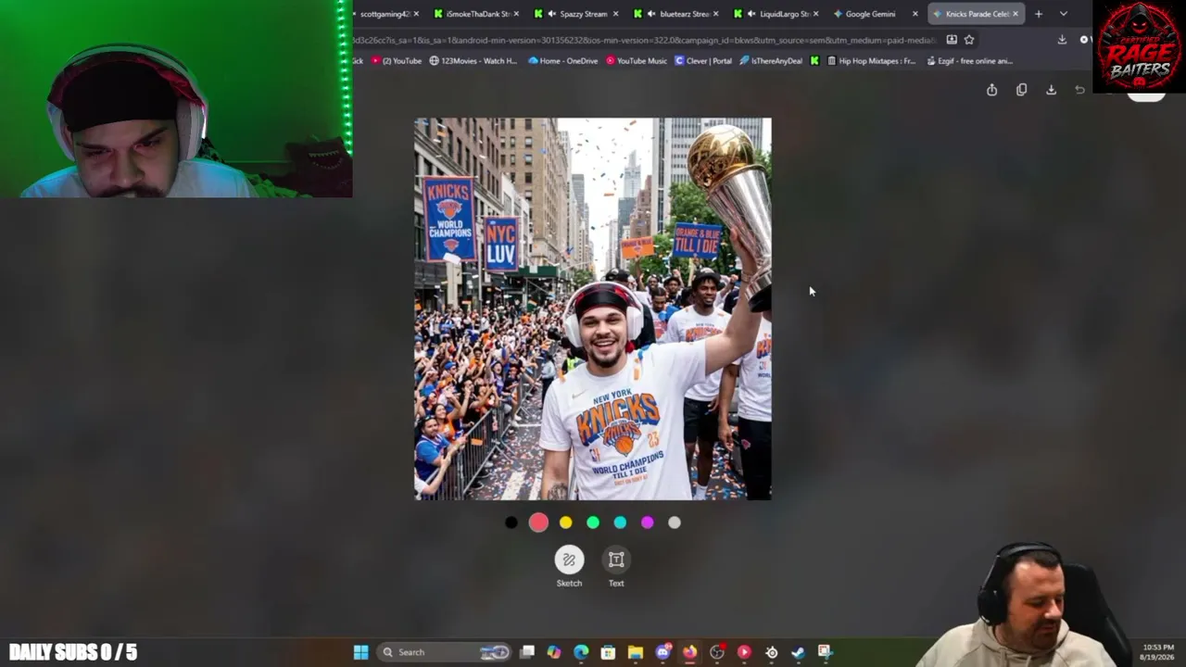Open Task View on the taskbar

coord(527,652)
